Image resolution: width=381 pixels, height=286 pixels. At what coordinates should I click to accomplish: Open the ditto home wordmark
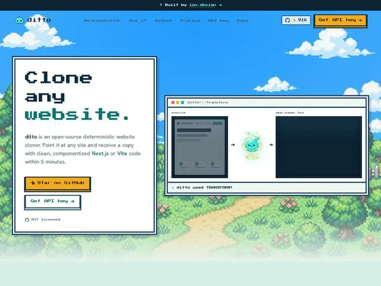click(x=39, y=20)
